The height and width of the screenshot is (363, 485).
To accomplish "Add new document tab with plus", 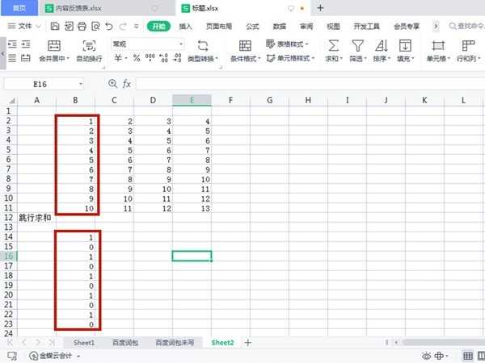I will [x=320, y=8].
